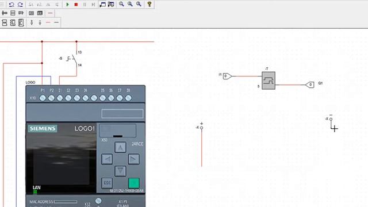Click the Q1 output block
The width and height of the screenshot is (368, 207).
click(309, 85)
